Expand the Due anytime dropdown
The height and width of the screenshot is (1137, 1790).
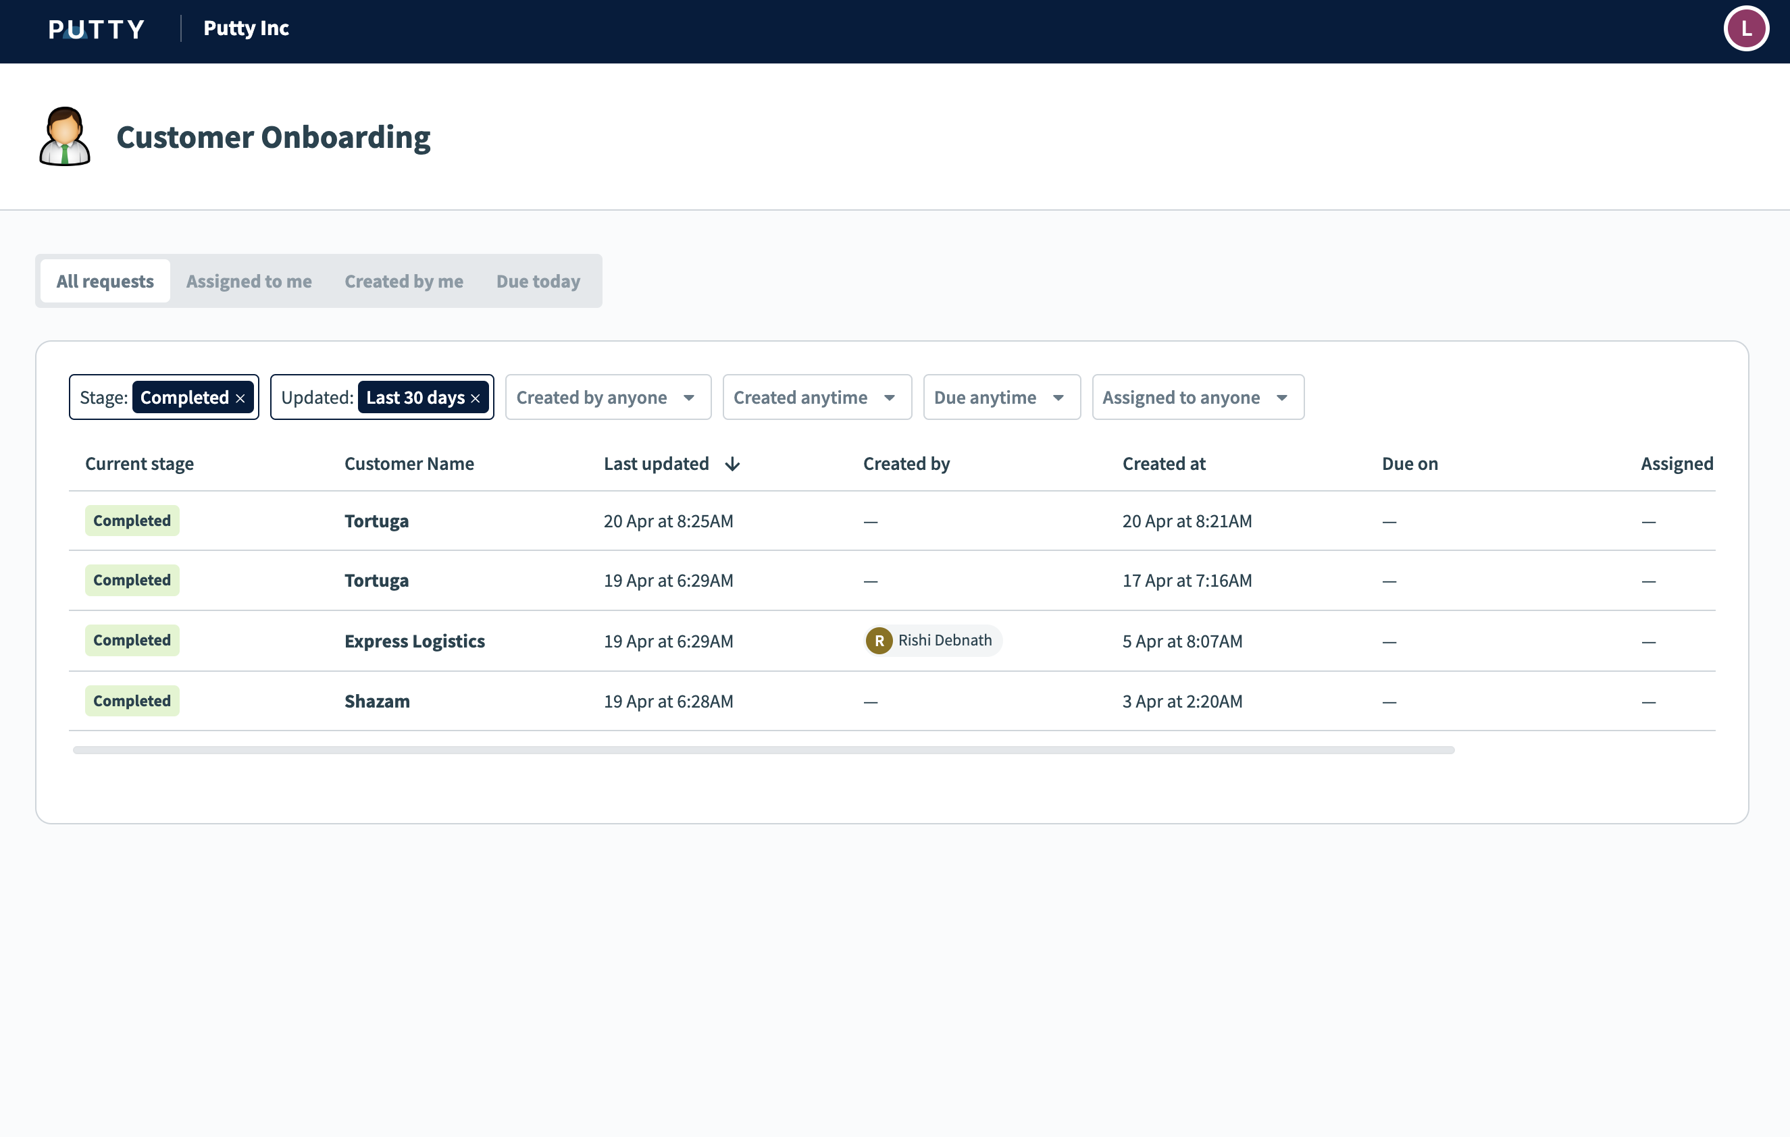point(1000,398)
